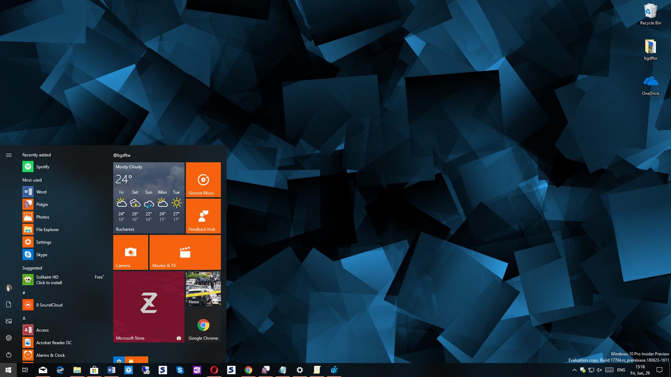The image size is (671, 377).
Task: Install suggested Solitaire HD app
Action: click(64, 280)
